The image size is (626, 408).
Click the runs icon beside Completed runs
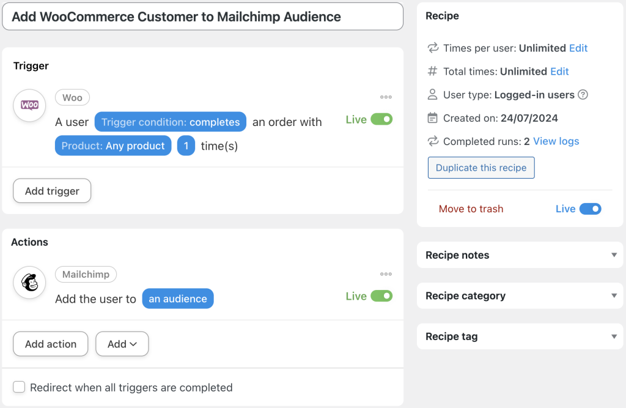point(432,141)
